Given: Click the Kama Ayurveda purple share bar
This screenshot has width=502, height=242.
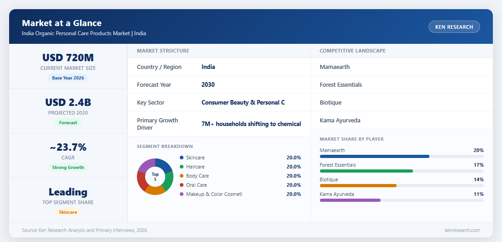Looking at the screenshot, I should 350,200.
